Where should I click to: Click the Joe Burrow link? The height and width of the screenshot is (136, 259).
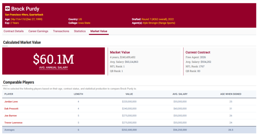pos(10,116)
